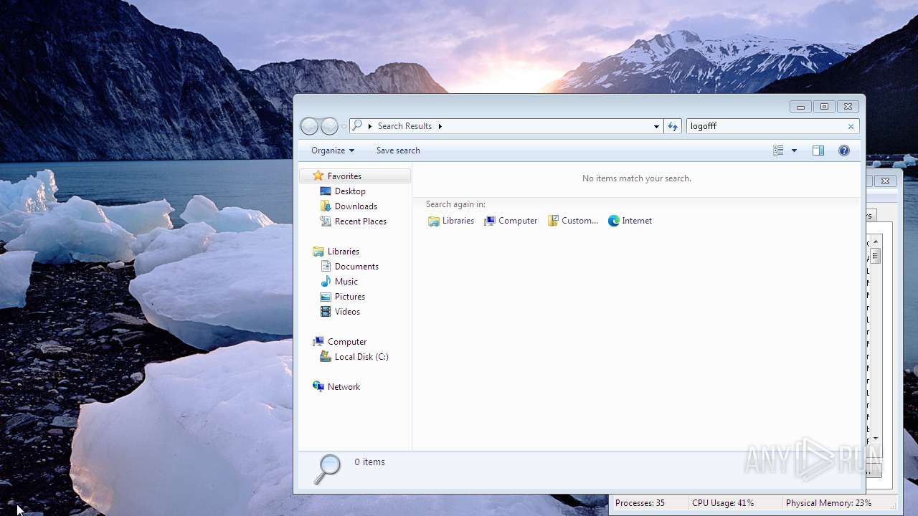Click the background window scrollbar thumb
The width and height of the screenshot is (918, 516).
(x=876, y=257)
